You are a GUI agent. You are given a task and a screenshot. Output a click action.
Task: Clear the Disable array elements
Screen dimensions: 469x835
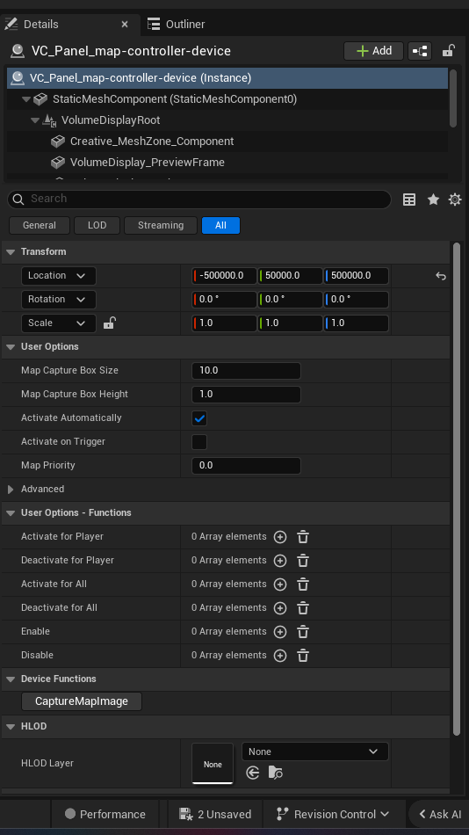click(x=303, y=656)
